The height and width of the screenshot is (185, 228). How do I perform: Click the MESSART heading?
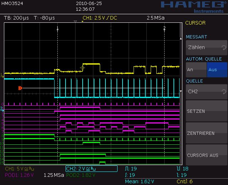pyautogui.click(x=196, y=37)
